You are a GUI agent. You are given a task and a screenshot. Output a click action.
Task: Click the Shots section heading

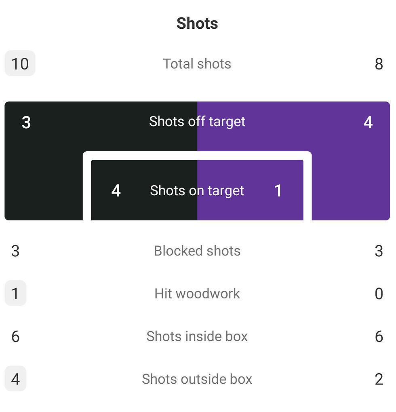coord(197,23)
